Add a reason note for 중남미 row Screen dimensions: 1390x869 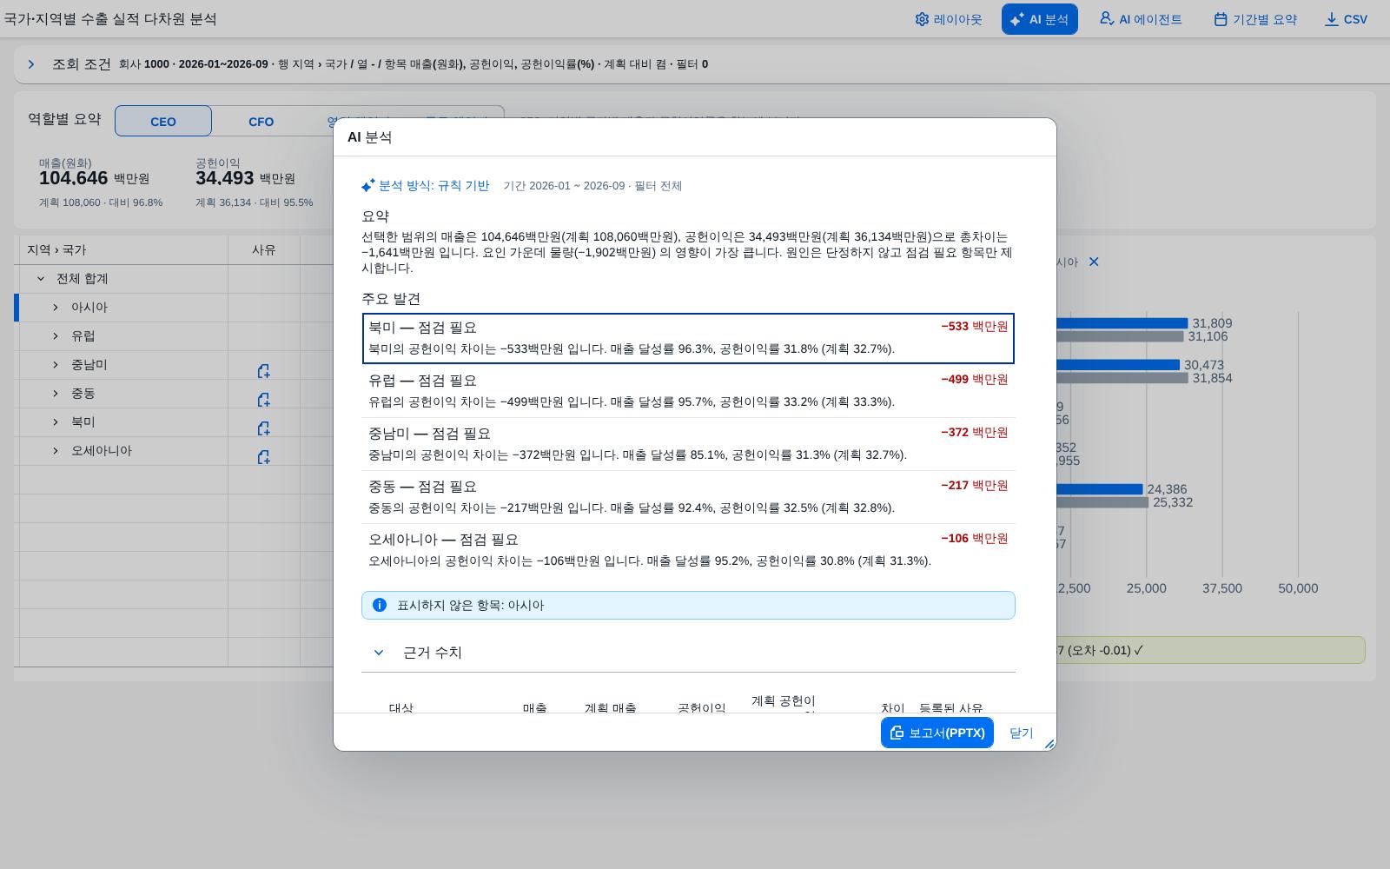click(x=263, y=371)
